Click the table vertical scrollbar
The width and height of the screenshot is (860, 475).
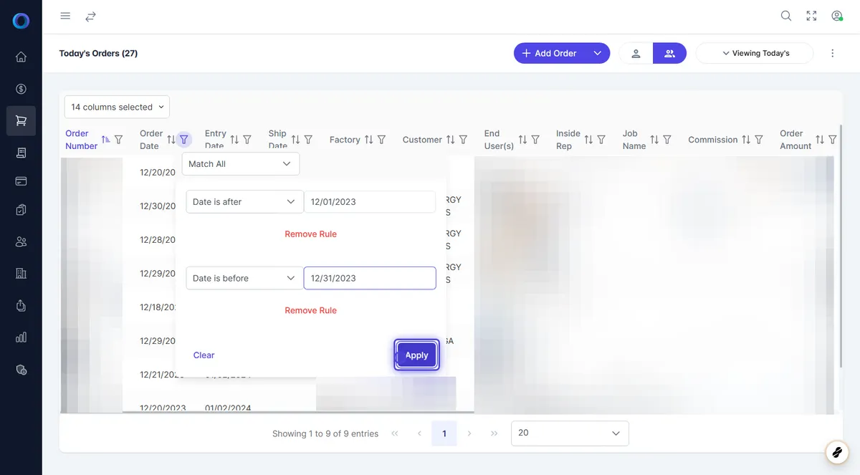pyautogui.click(x=840, y=246)
